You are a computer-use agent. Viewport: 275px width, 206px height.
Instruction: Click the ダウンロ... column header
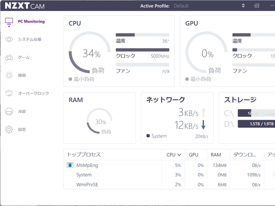click(244, 155)
